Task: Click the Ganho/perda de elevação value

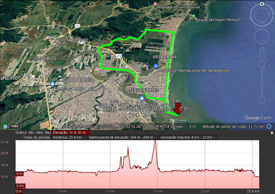Action: (x=124, y=137)
